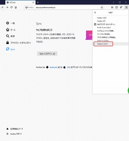Open the Library icon in toolbar

pos(112,7)
